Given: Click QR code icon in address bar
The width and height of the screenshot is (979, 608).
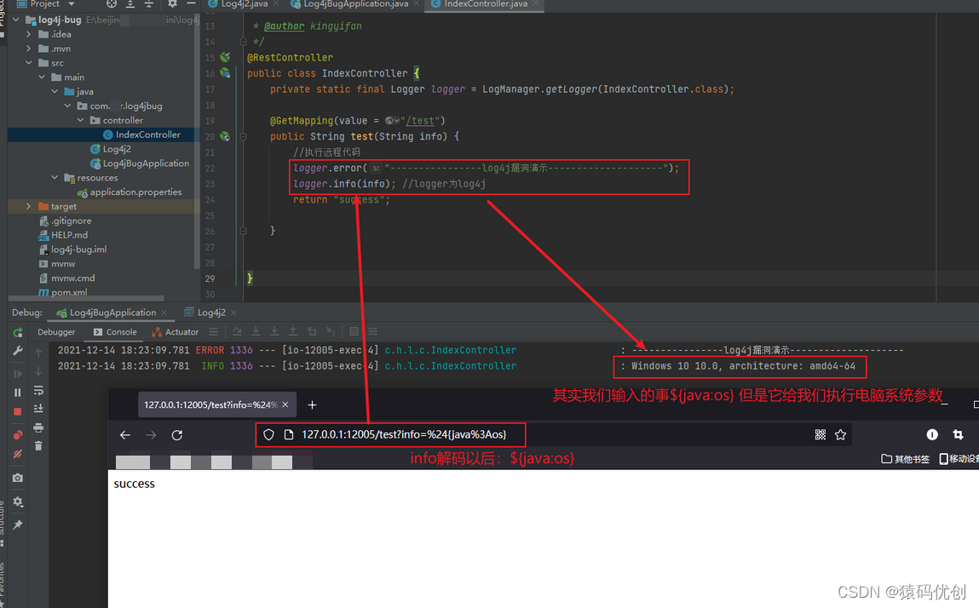Looking at the screenshot, I should pyautogui.click(x=821, y=434).
